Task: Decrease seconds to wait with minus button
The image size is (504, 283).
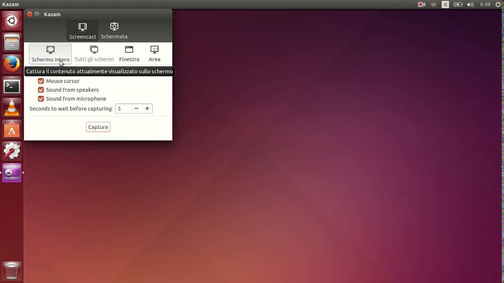Action: point(136,108)
